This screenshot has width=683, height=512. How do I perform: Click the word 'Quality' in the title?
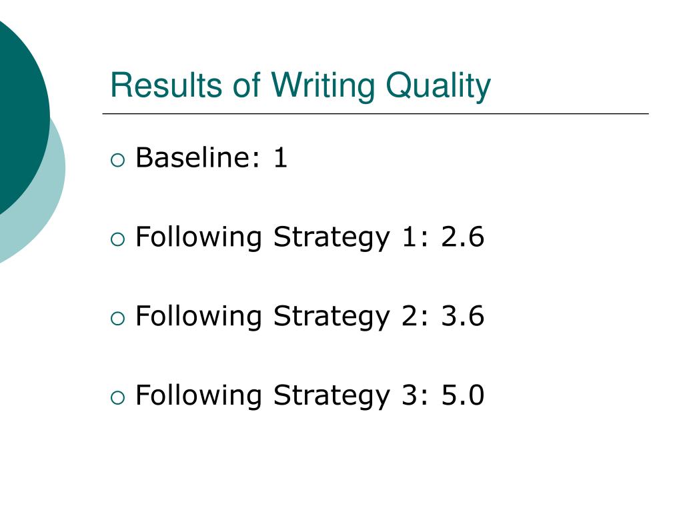pos(438,86)
